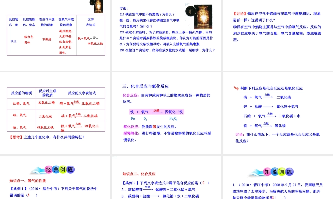This screenshot has width=333, height=199.
Task: Click the 反应后生成的物质 column header
Action: [x=47, y=93]
